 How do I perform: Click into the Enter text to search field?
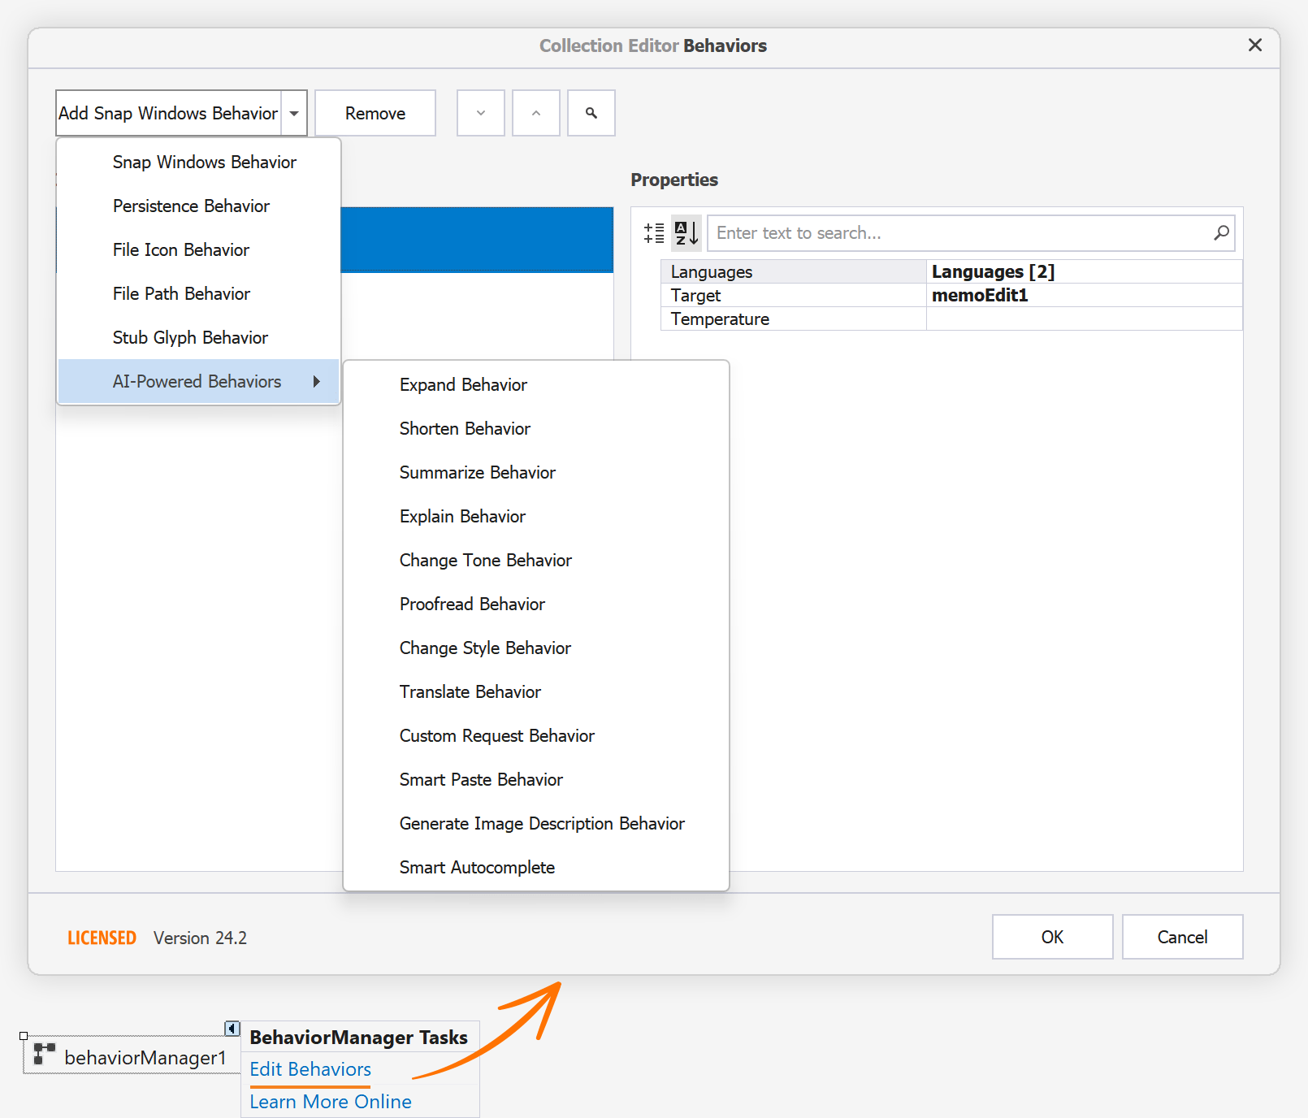click(934, 233)
